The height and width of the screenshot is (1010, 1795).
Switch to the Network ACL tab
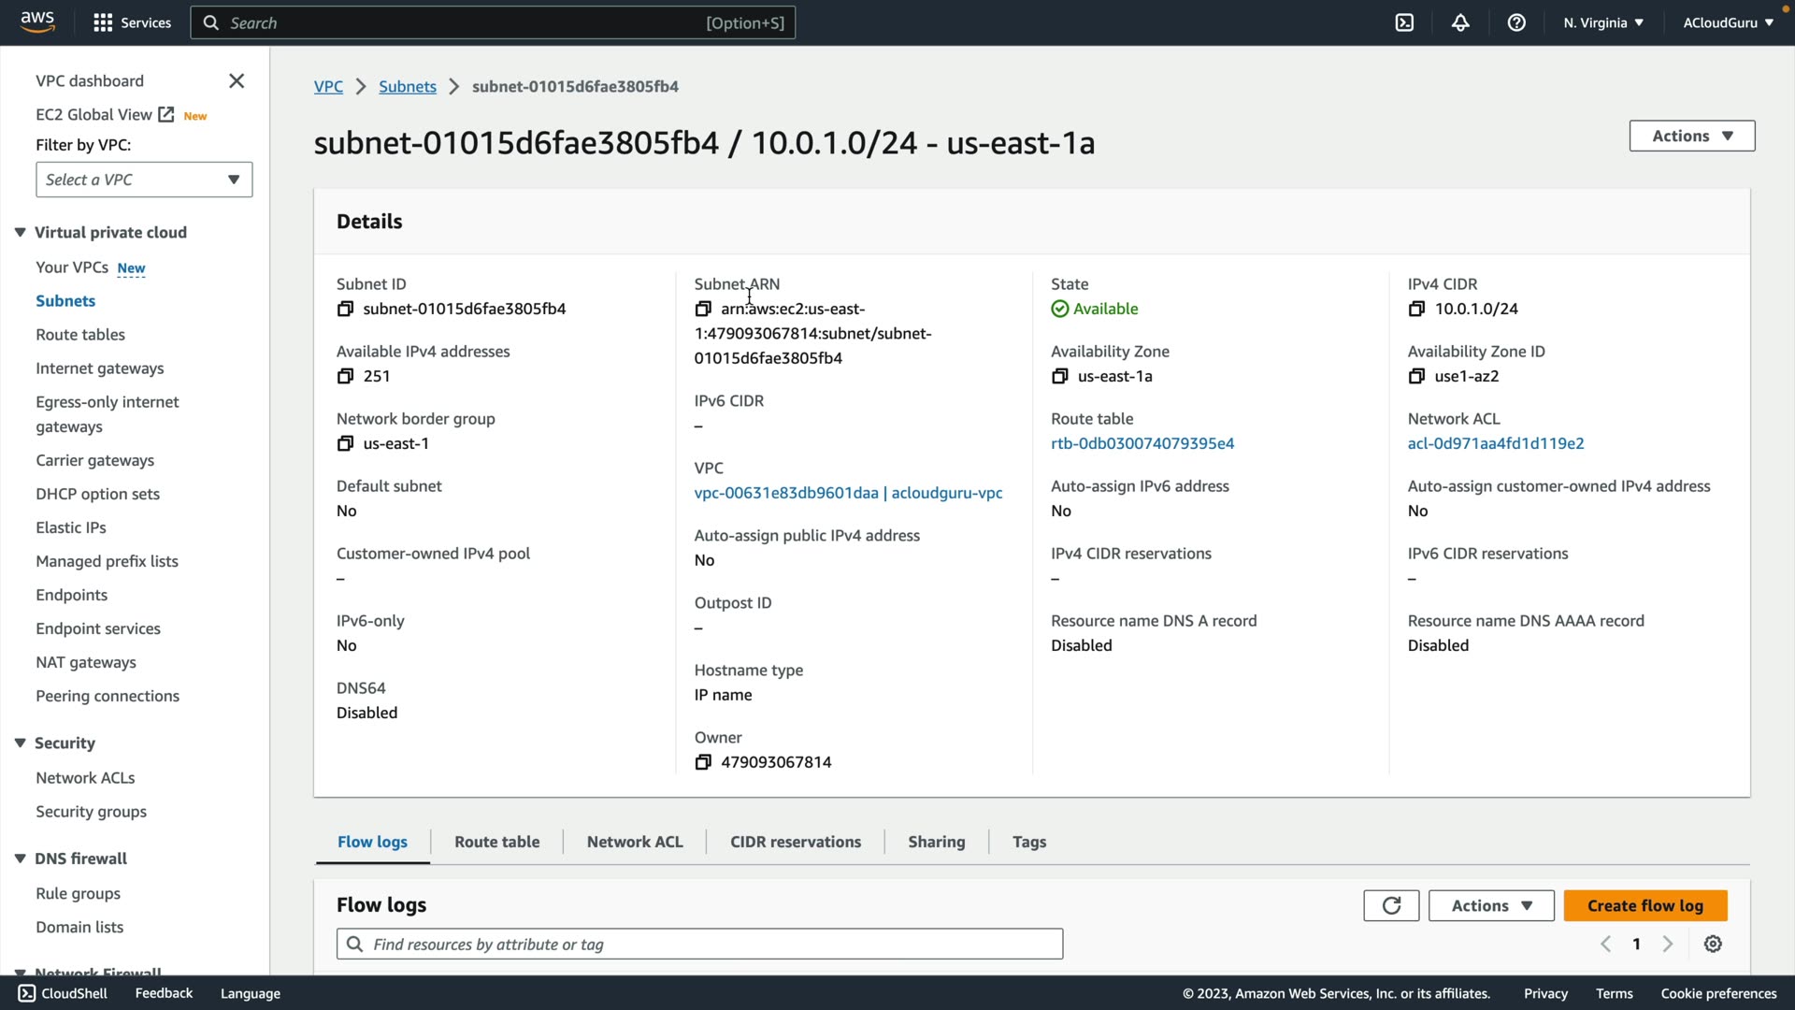click(635, 842)
